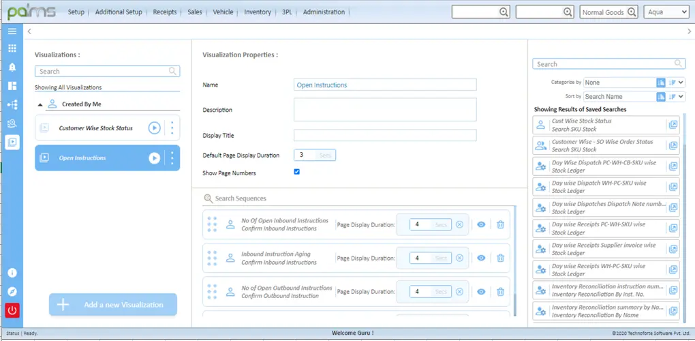The image size is (695, 341).
Task: Delete the Inbound Instruction Aging sequence
Action: 500,258
